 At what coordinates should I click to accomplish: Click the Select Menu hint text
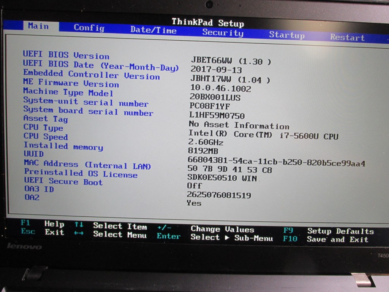(120, 235)
